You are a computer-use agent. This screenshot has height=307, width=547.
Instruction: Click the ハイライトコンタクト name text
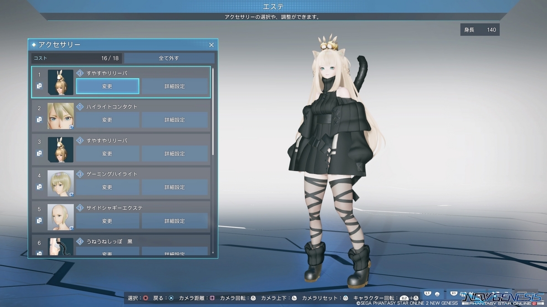(112, 106)
